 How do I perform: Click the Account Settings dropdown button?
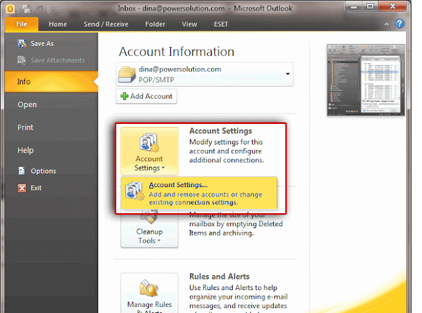pos(150,151)
